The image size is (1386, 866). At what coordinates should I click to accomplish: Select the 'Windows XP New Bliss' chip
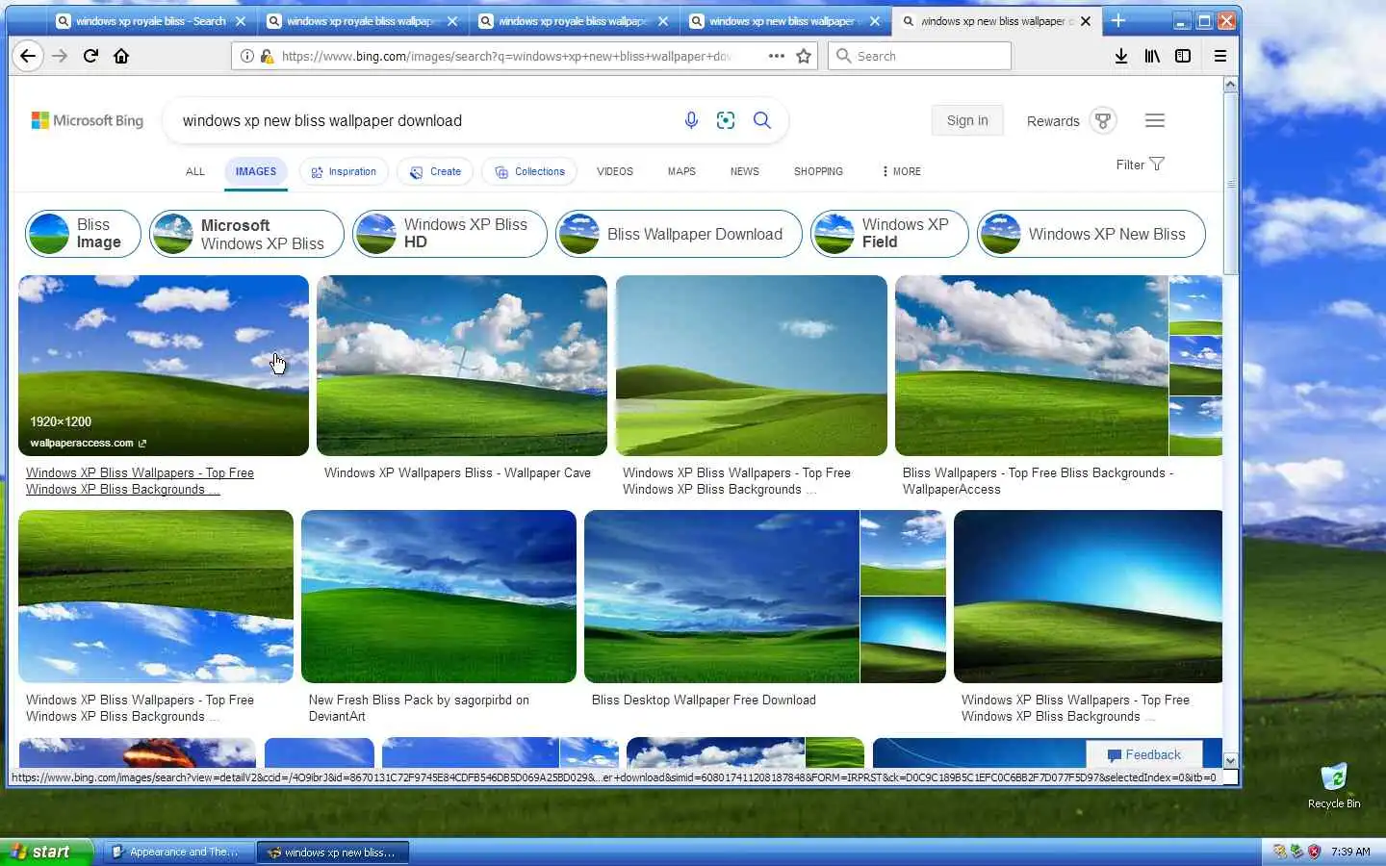pyautogui.click(x=1091, y=234)
